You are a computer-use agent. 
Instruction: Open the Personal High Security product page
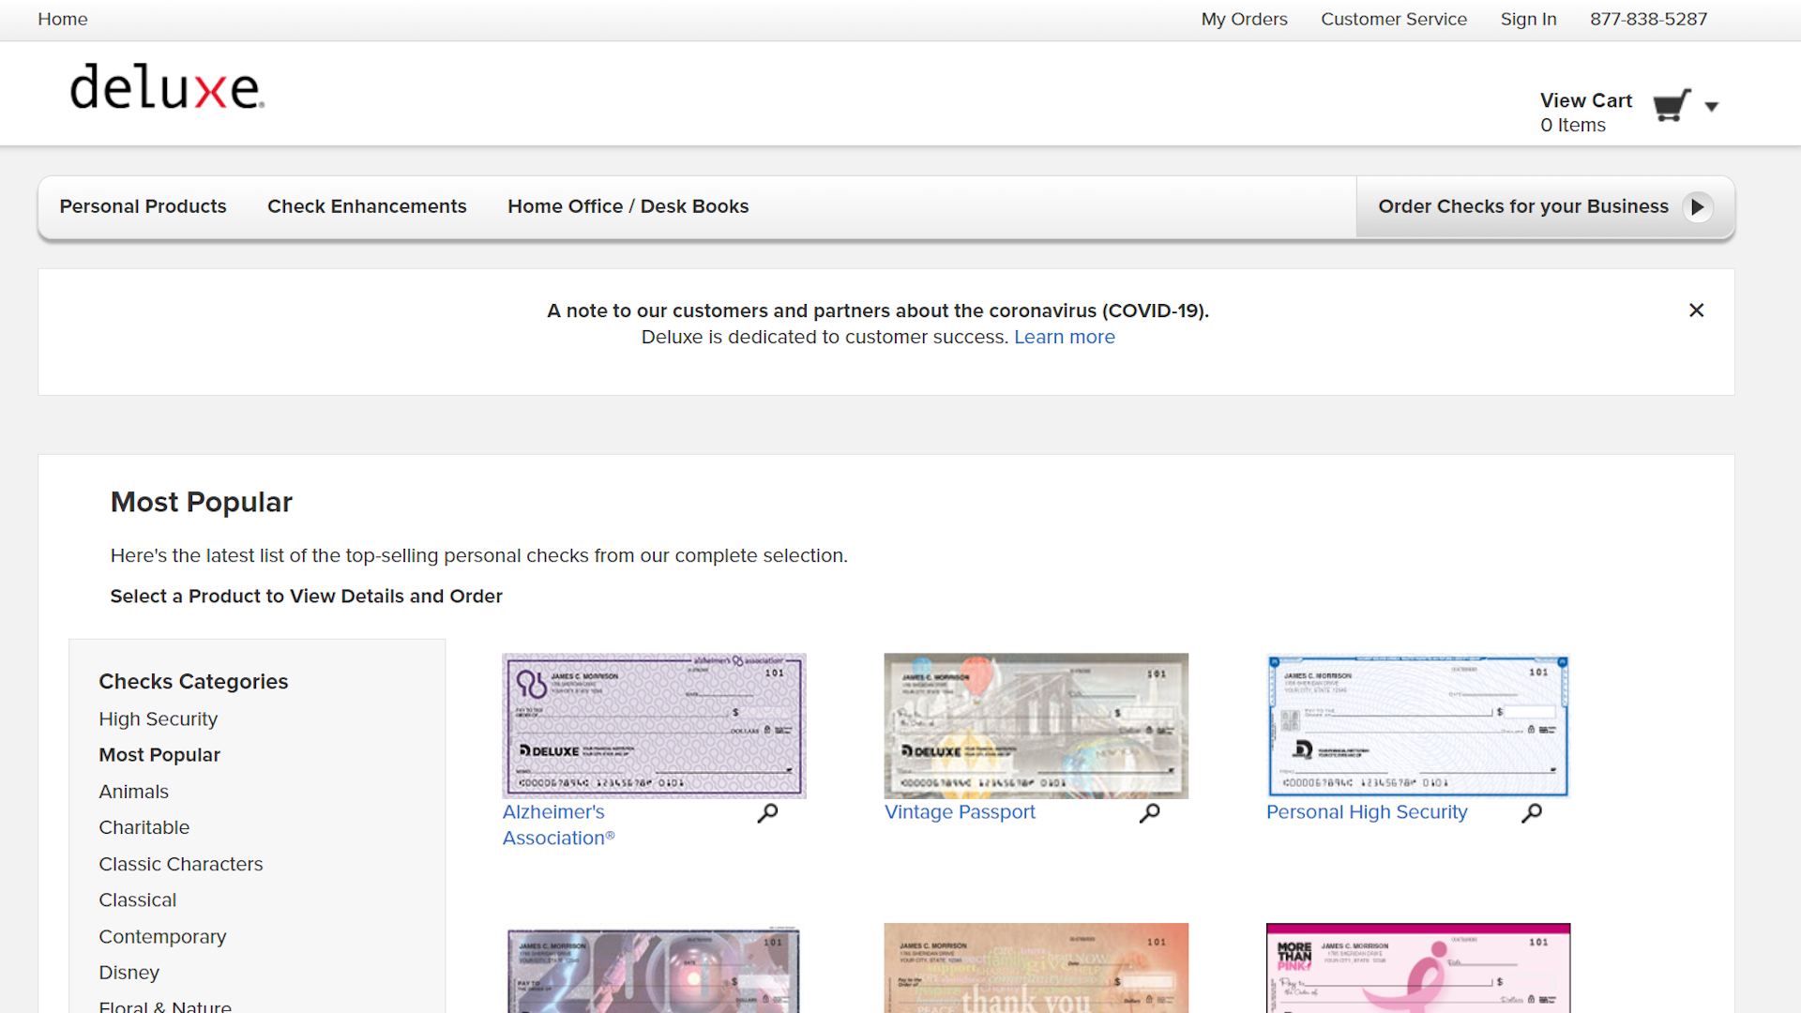(1366, 812)
